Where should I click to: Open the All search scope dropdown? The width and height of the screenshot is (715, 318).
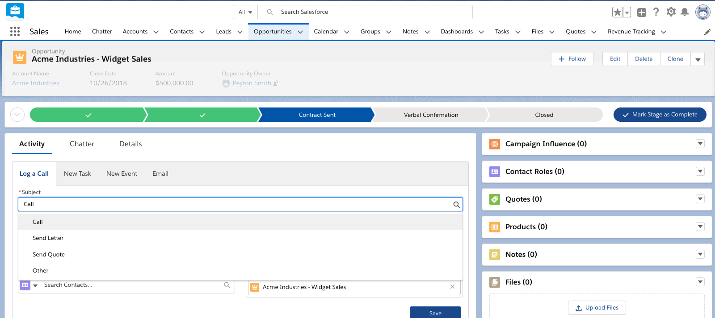tap(245, 12)
